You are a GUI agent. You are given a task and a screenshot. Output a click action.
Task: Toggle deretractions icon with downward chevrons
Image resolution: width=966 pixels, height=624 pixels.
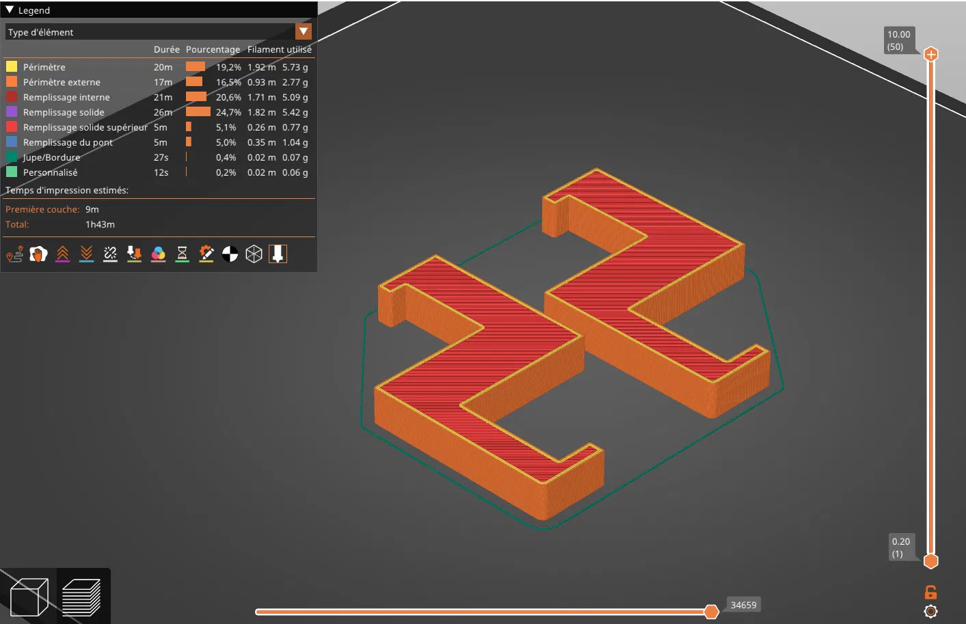tap(86, 254)
